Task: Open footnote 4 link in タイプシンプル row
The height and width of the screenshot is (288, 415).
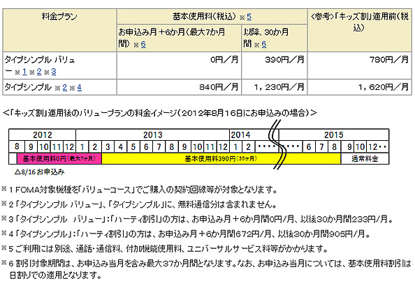Action: 80,88
